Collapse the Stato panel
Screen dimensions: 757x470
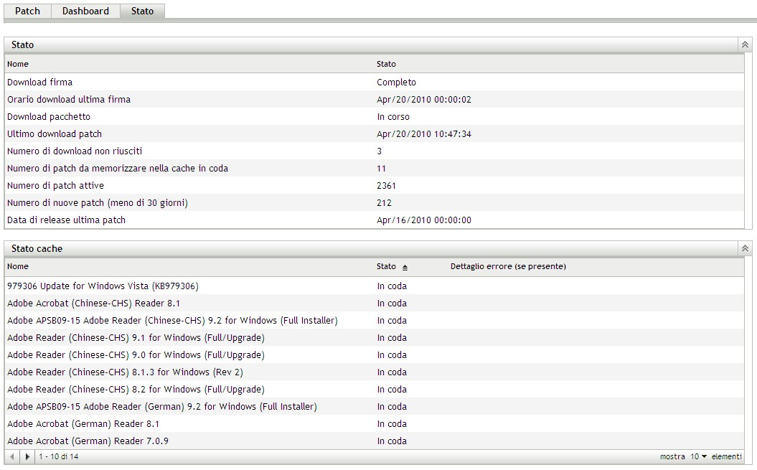(x=745, y=44)
